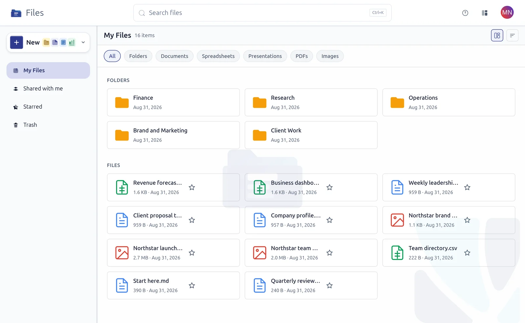Star Start here.md
The height and width of the screenshot is (323, 525).
tap(192, 286)
